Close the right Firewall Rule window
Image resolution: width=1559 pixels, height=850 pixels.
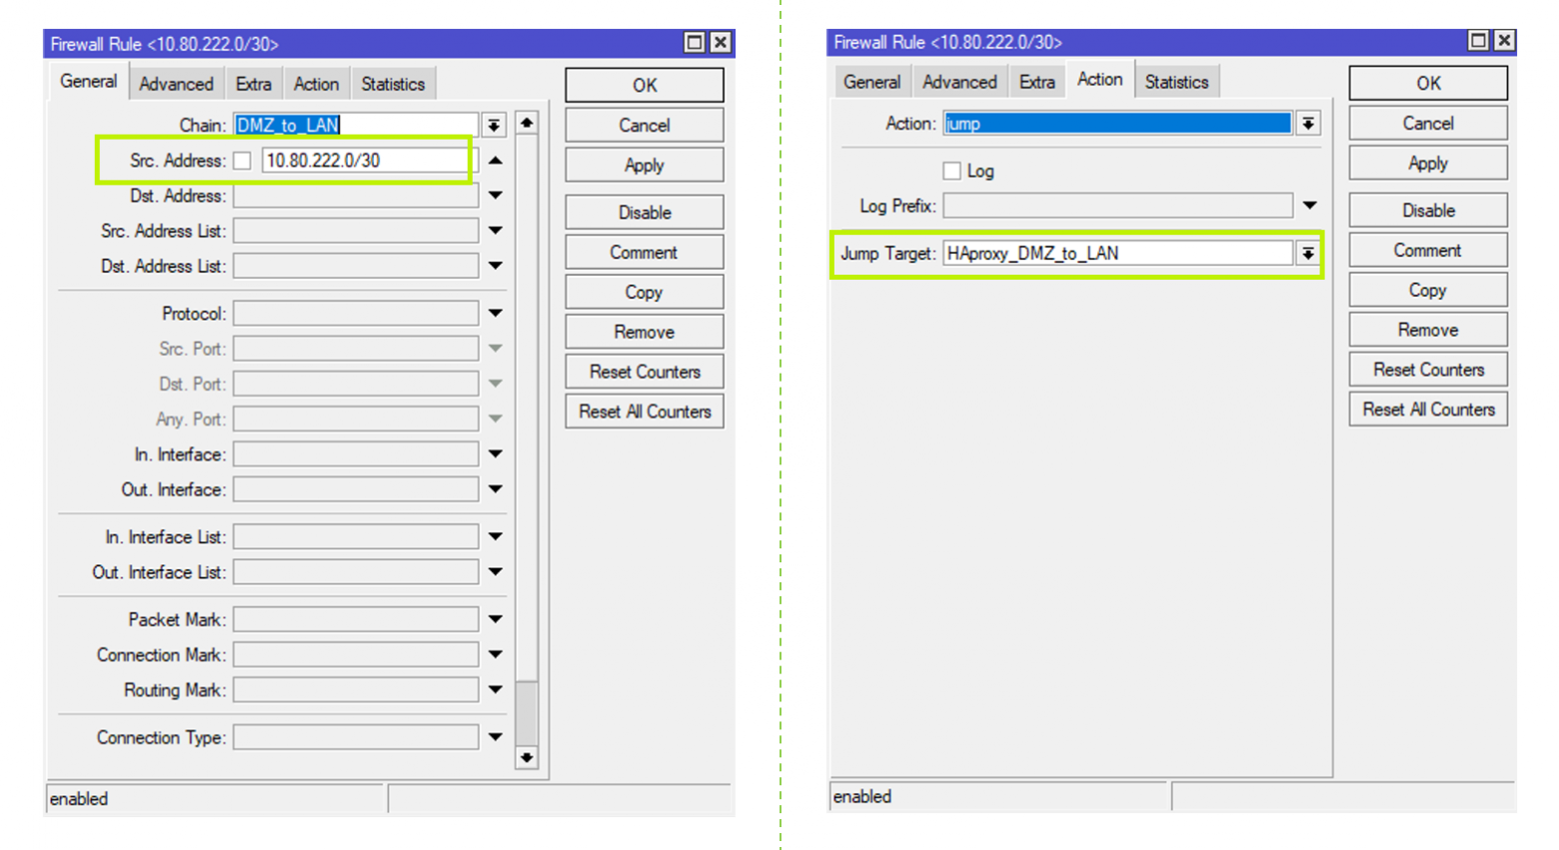pyautogui.click(x=1503, y=40)
